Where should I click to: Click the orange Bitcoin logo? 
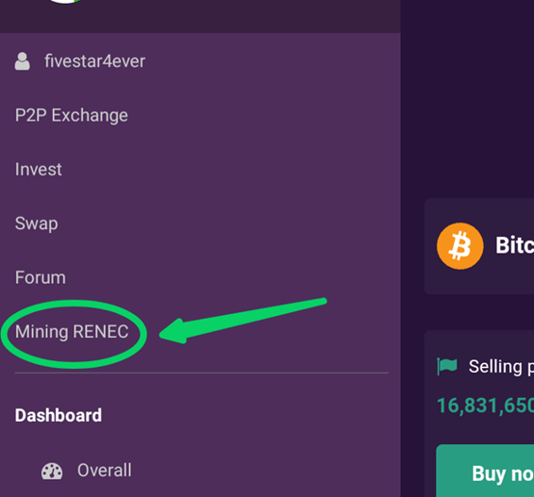click(x=460, y=246)
